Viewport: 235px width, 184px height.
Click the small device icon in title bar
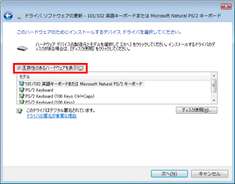coord(19,16)
